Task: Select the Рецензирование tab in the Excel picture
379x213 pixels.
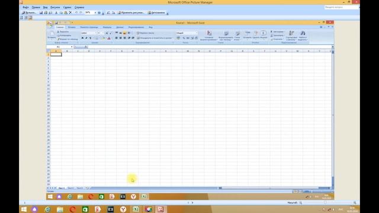Action: click(136, 27)
